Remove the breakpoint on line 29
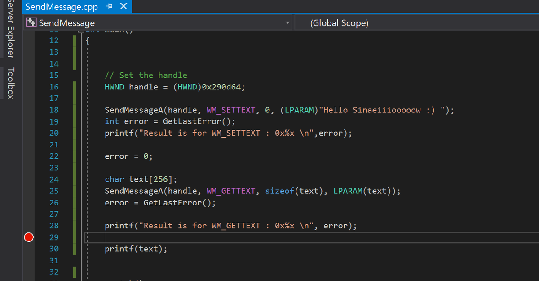Image resolution: width=539 pixels, height=281 pixels. pos(29,237)
